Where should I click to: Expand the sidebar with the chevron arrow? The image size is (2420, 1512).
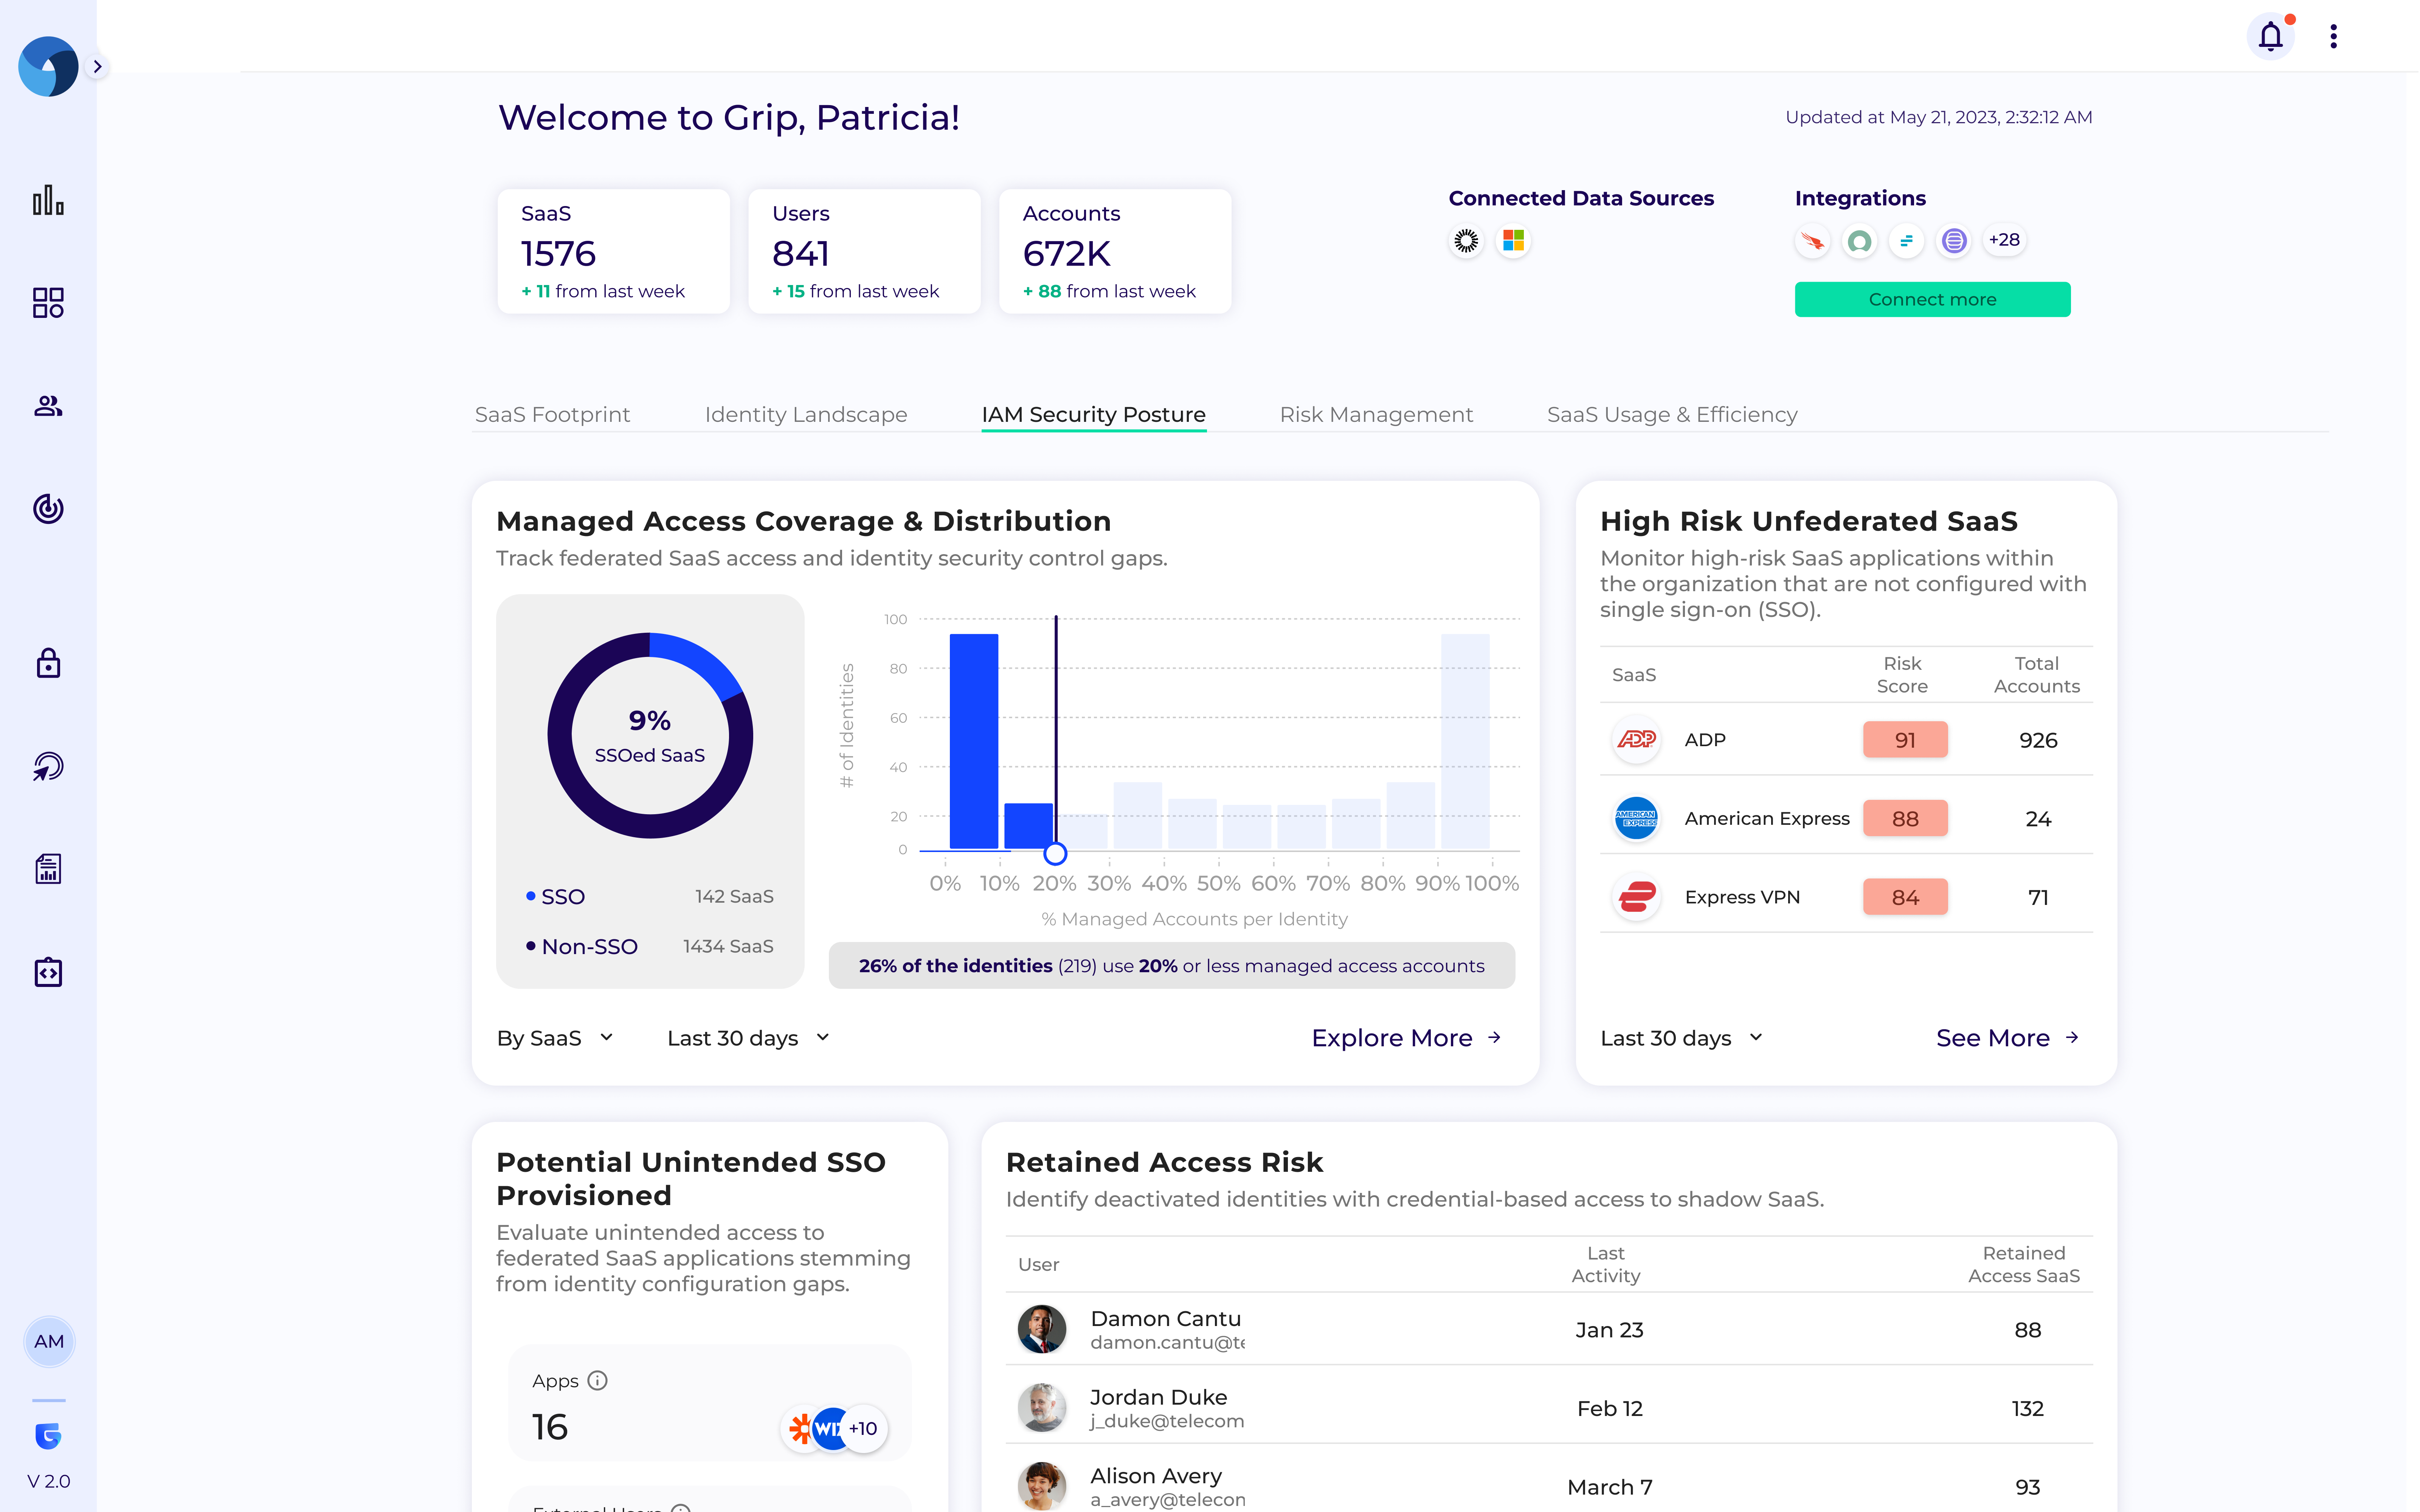pos(97,67)
